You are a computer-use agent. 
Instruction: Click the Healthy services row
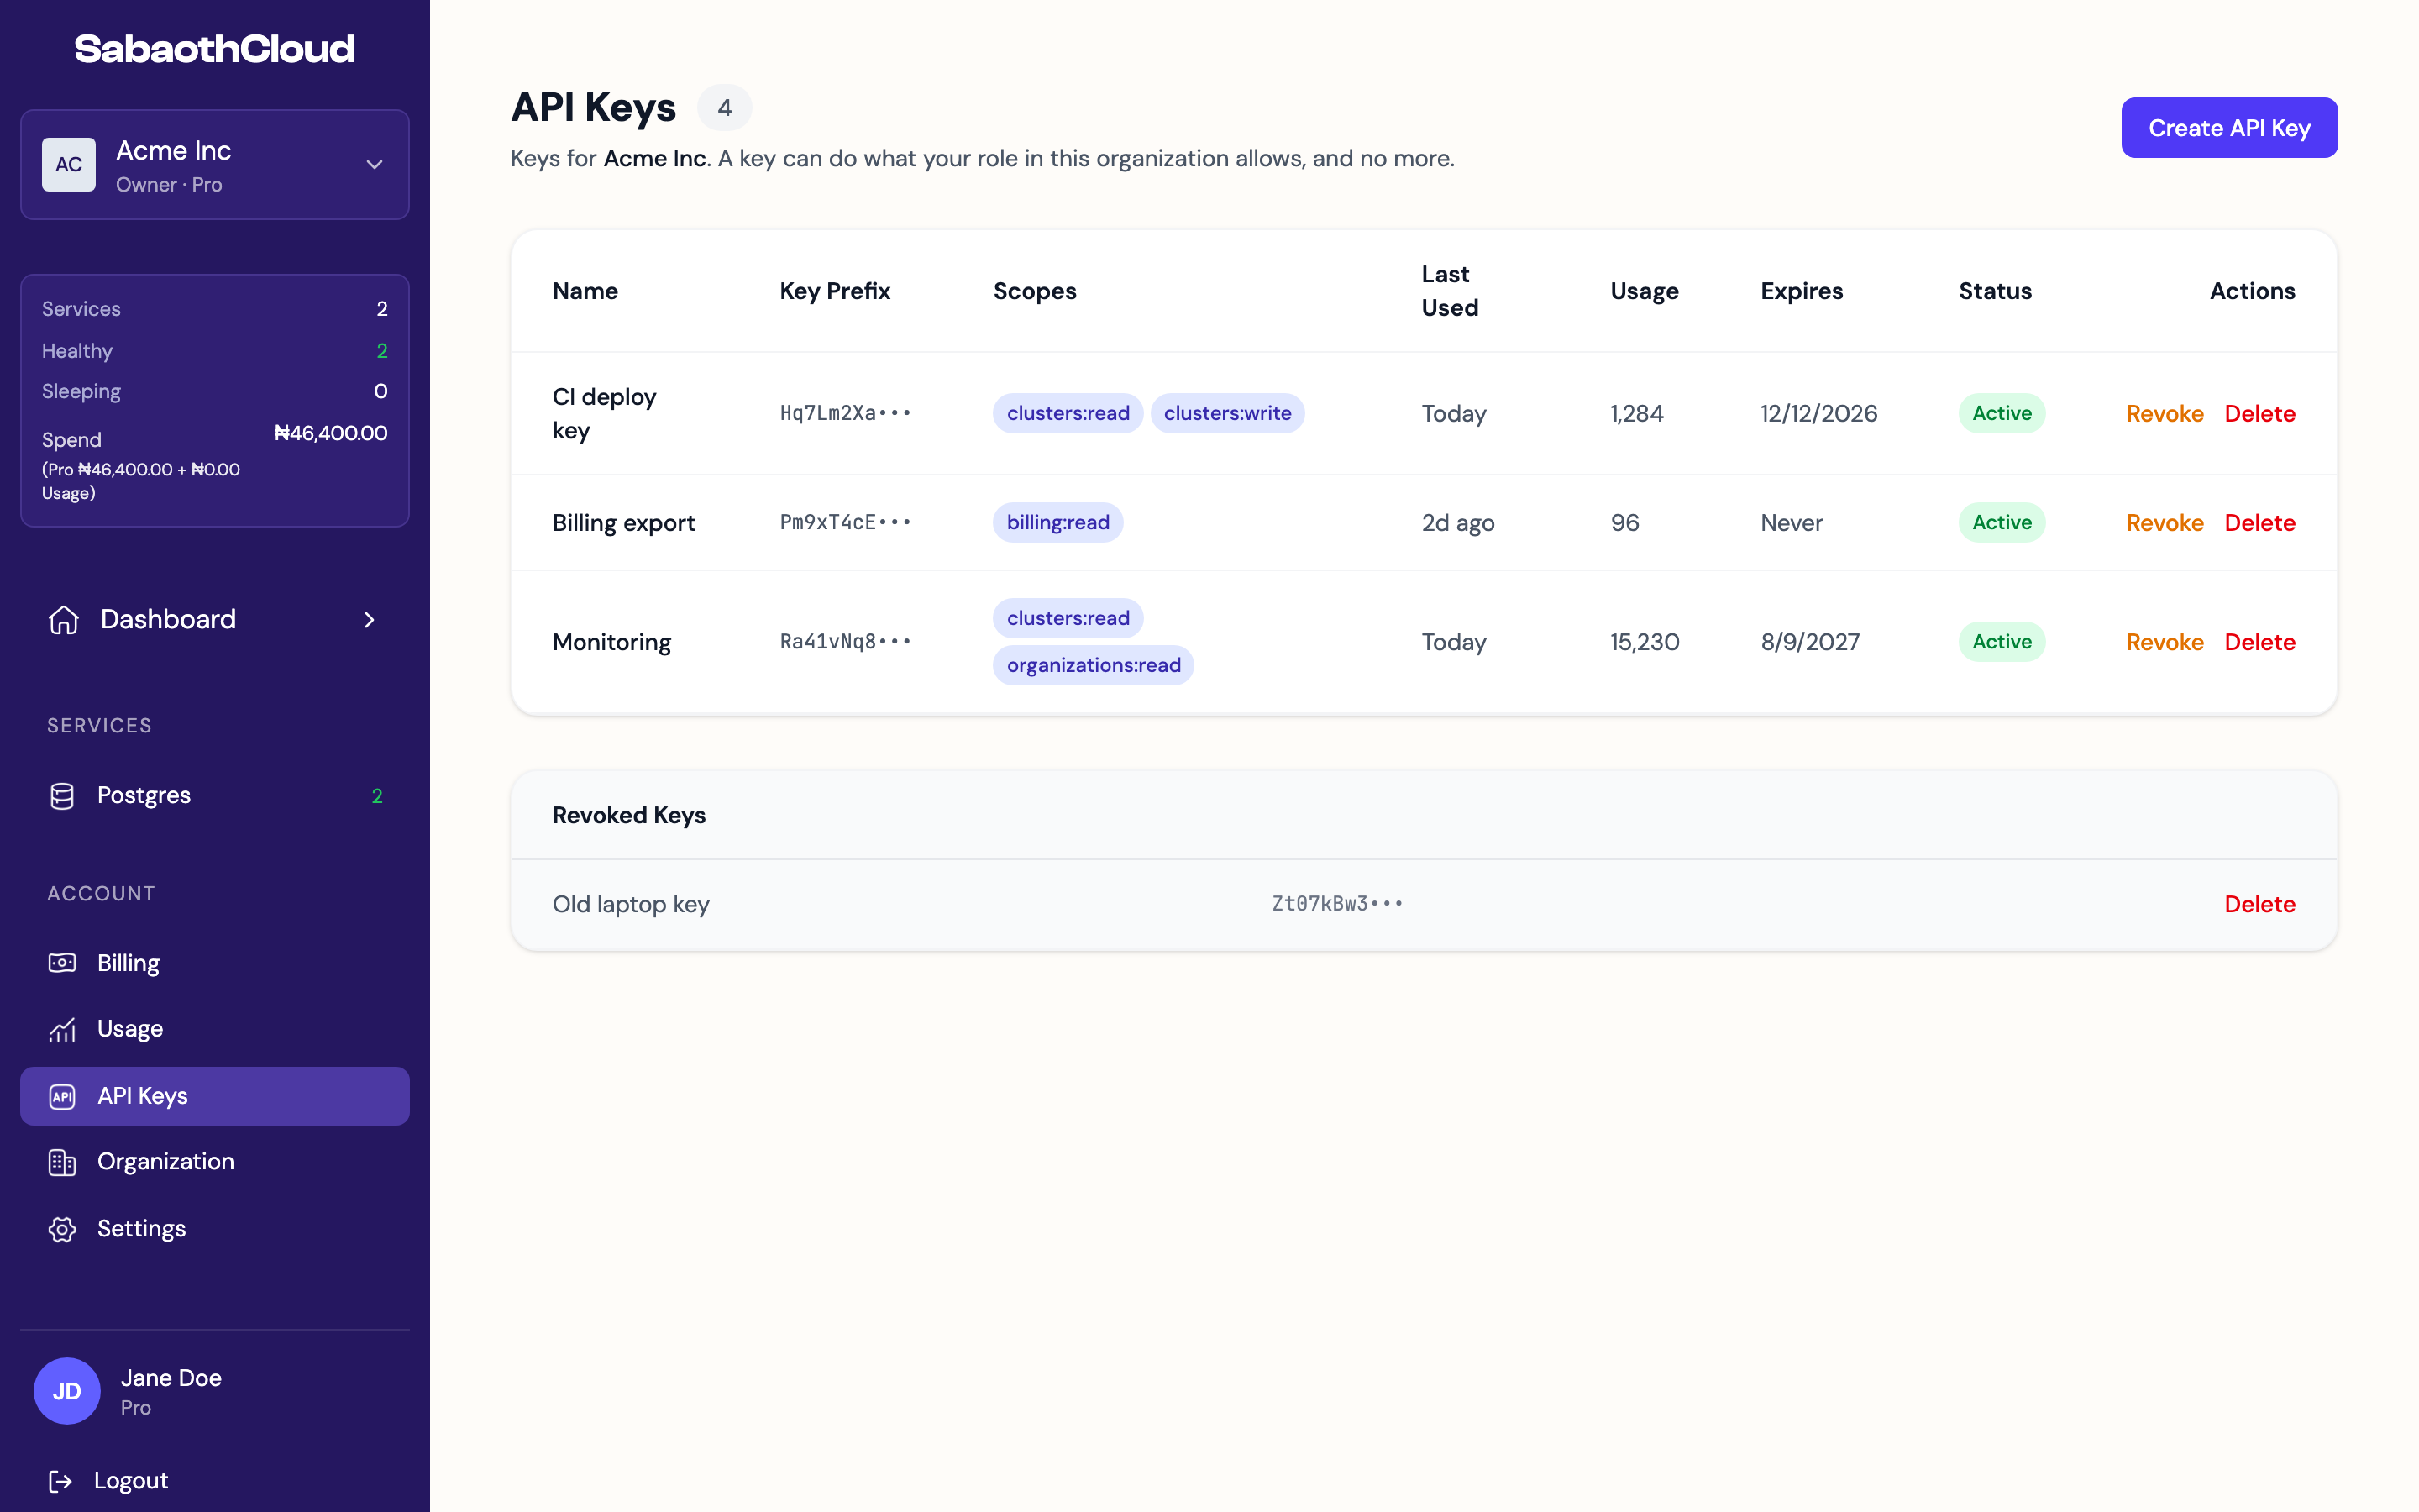tap(215, 351)
